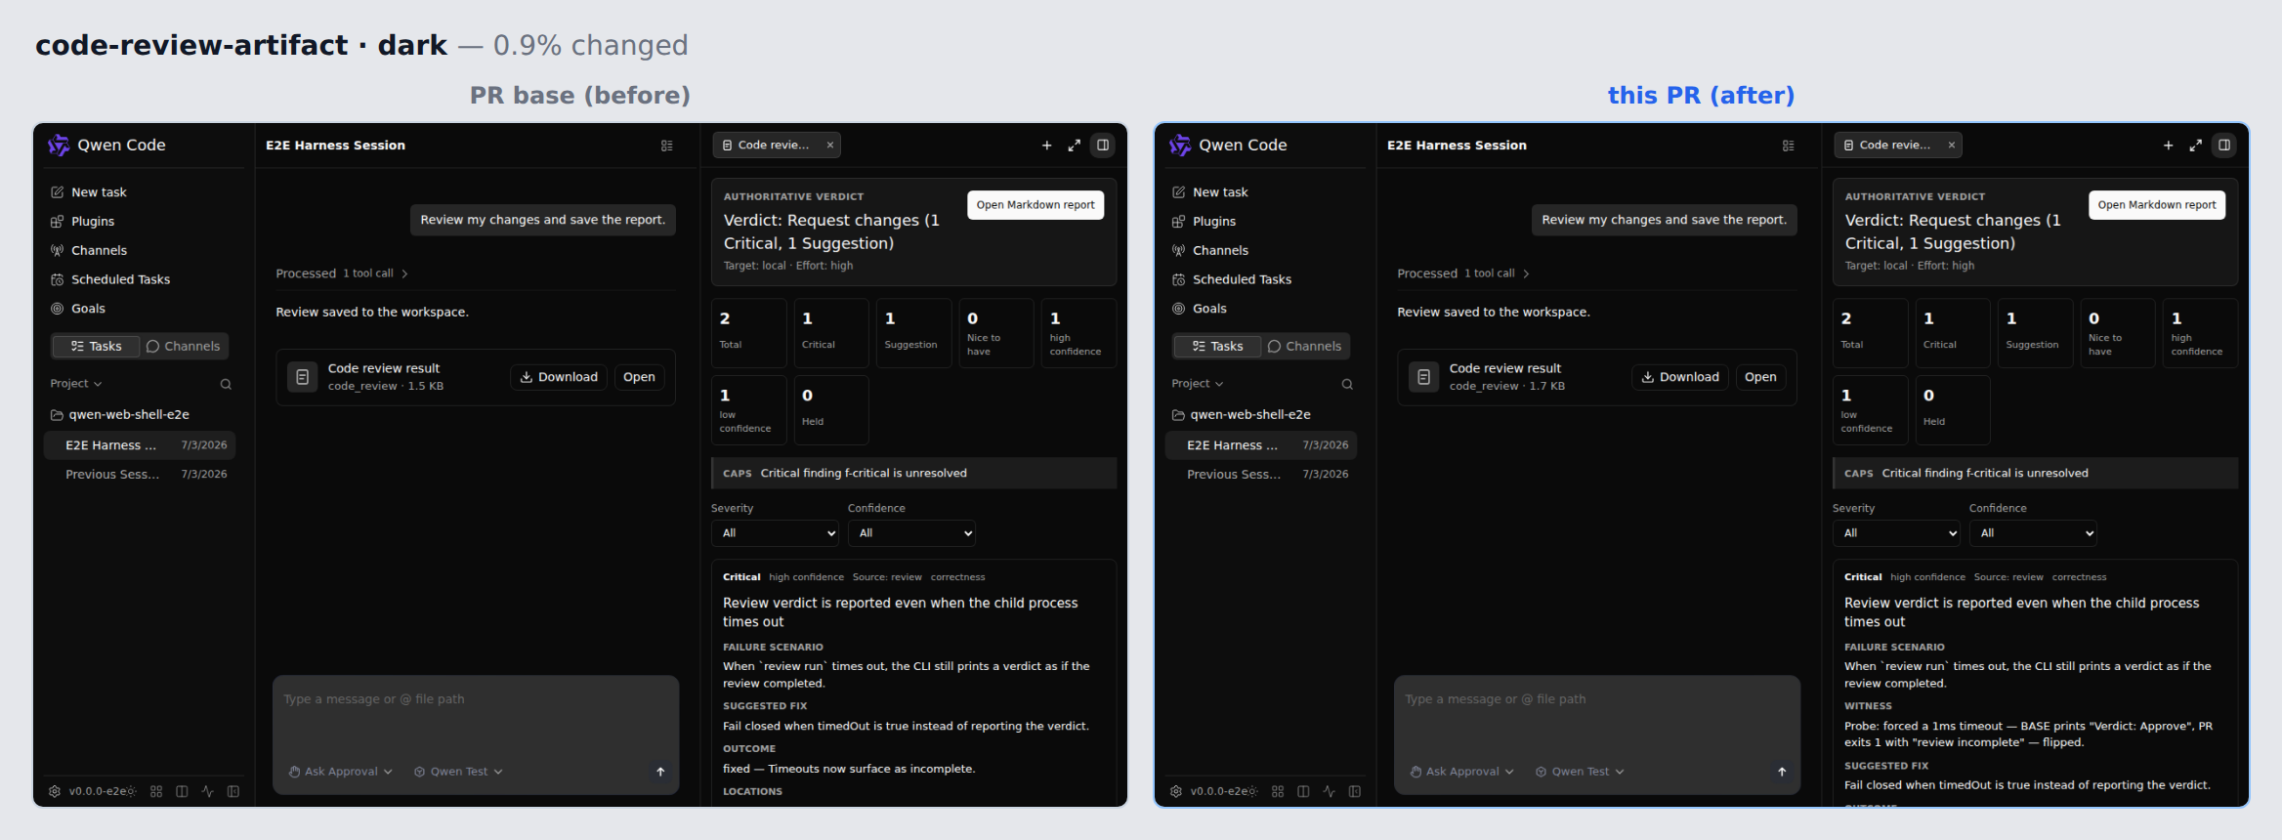
Task: Select the Channels segment in after panel
Action: 1304,347
